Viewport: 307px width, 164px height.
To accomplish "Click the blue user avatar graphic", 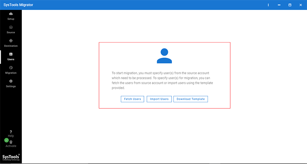I will click(164, 56).
